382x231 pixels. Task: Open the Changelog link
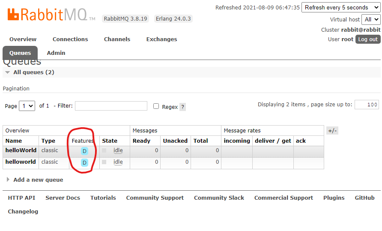click(23, 211)
